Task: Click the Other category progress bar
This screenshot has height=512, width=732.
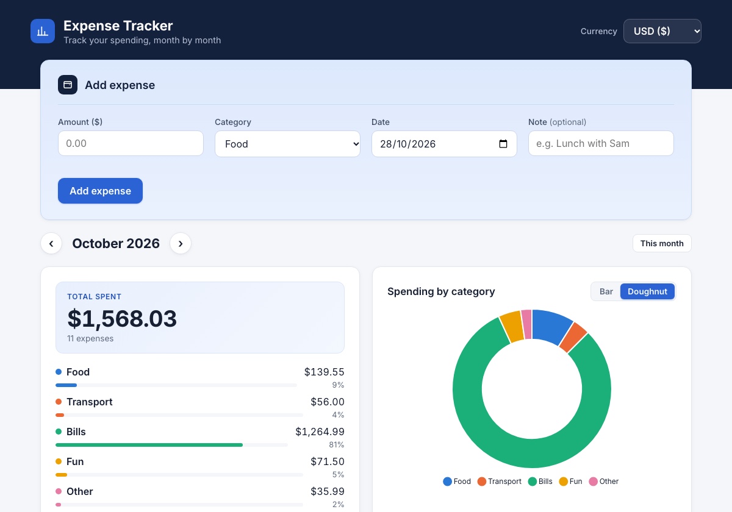Action: click(179, 505)
